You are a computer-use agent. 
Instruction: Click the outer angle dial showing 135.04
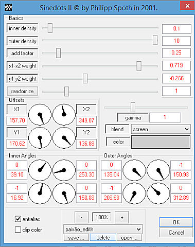134,170
